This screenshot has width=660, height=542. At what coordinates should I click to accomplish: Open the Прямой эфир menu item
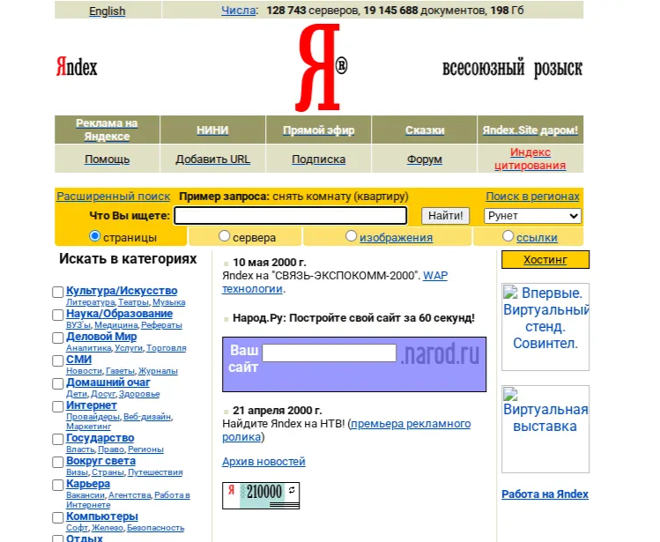319,130
